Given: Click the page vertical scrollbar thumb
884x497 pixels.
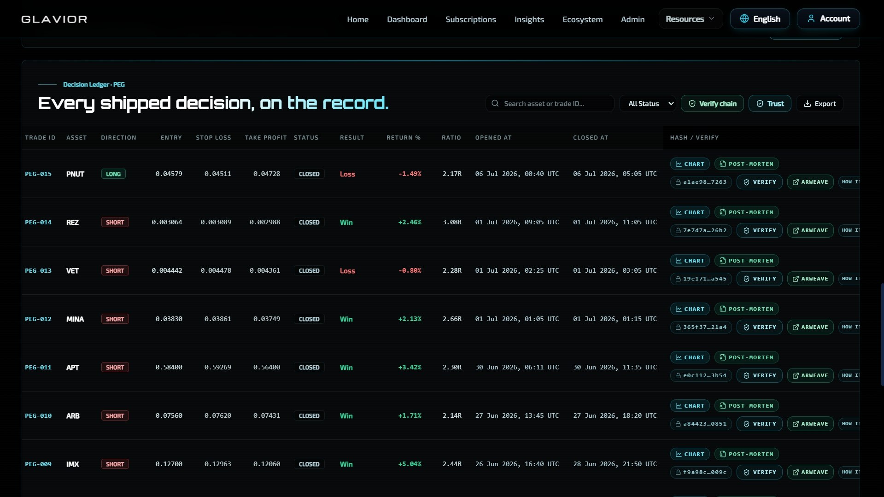Looking at the screenshot, I should (x=882, y=335).
